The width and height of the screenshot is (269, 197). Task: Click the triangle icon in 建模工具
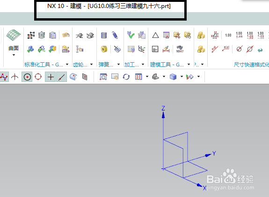[x=155, y=36]
